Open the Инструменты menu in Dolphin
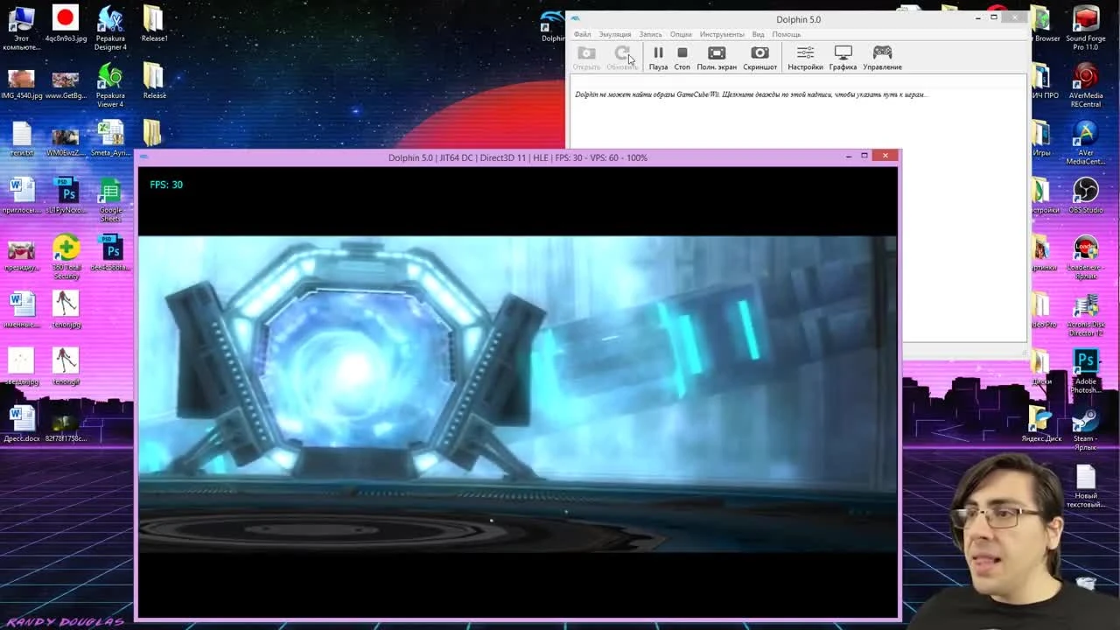Viewport: 1120px width, 630px height. pyautogui.click(x=722, y=35)
